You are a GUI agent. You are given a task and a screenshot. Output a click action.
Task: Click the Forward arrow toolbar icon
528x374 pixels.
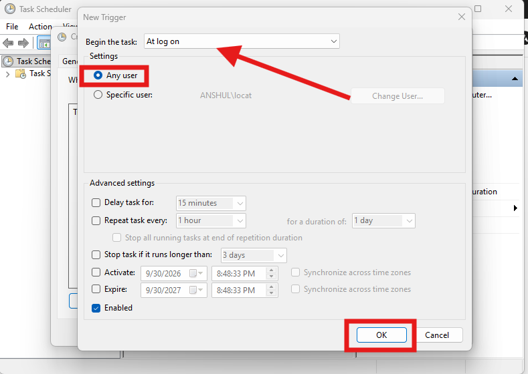23,43
